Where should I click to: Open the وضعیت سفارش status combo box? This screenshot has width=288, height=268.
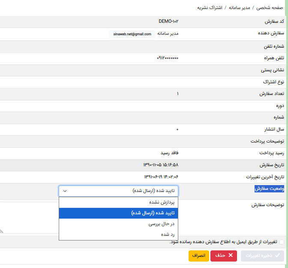point(118,191)
